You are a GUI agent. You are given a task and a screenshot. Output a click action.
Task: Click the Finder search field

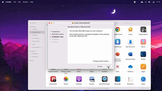pos(136,23)
